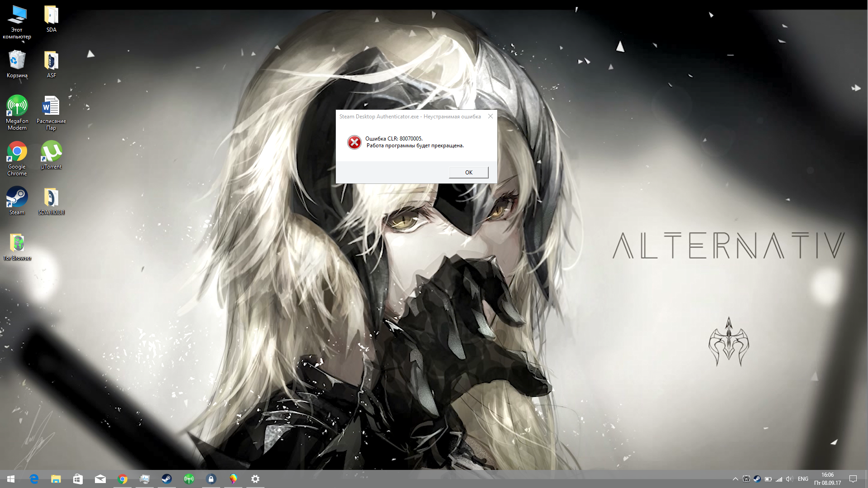Open the Dr.Web spider tray icon
Image resolution: width=868 pixels, height=488 pixels.
point(746,479)
